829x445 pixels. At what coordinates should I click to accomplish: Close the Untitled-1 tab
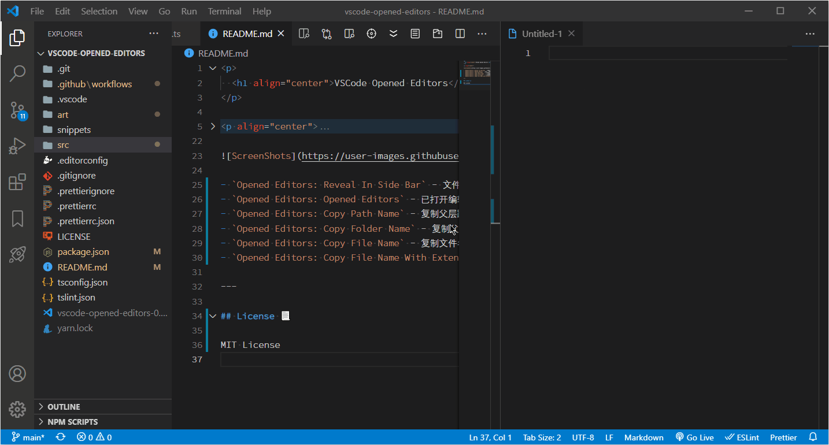click(x=571, y=34)
